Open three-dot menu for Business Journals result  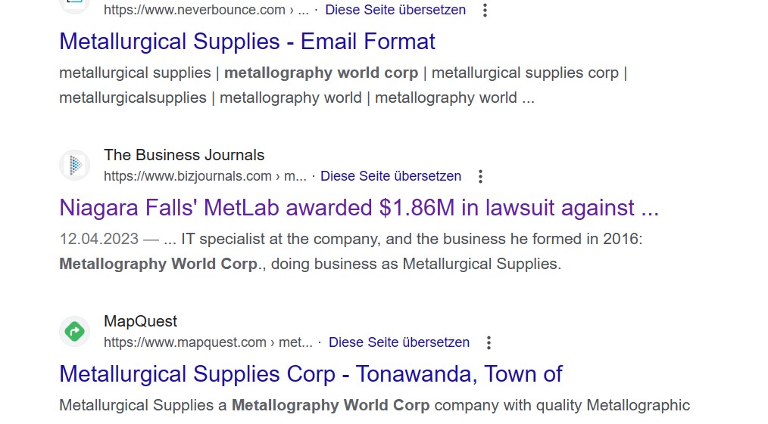pyautogui.click(x=480, y=176)
